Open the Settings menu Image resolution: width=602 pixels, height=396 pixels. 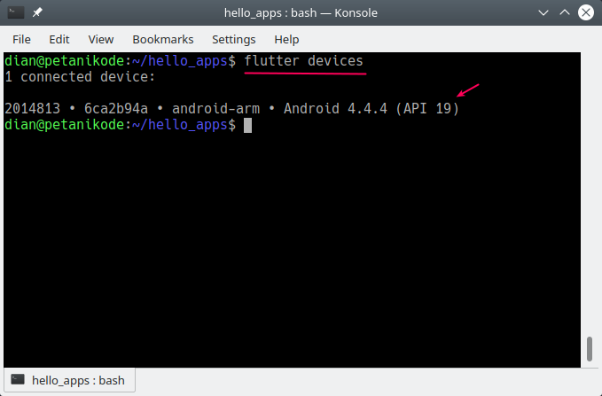(234, 40)
